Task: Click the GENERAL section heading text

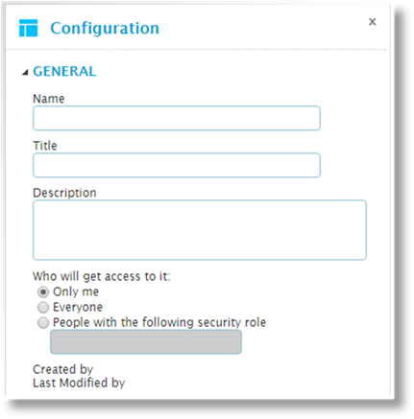Action: (64, 71)
